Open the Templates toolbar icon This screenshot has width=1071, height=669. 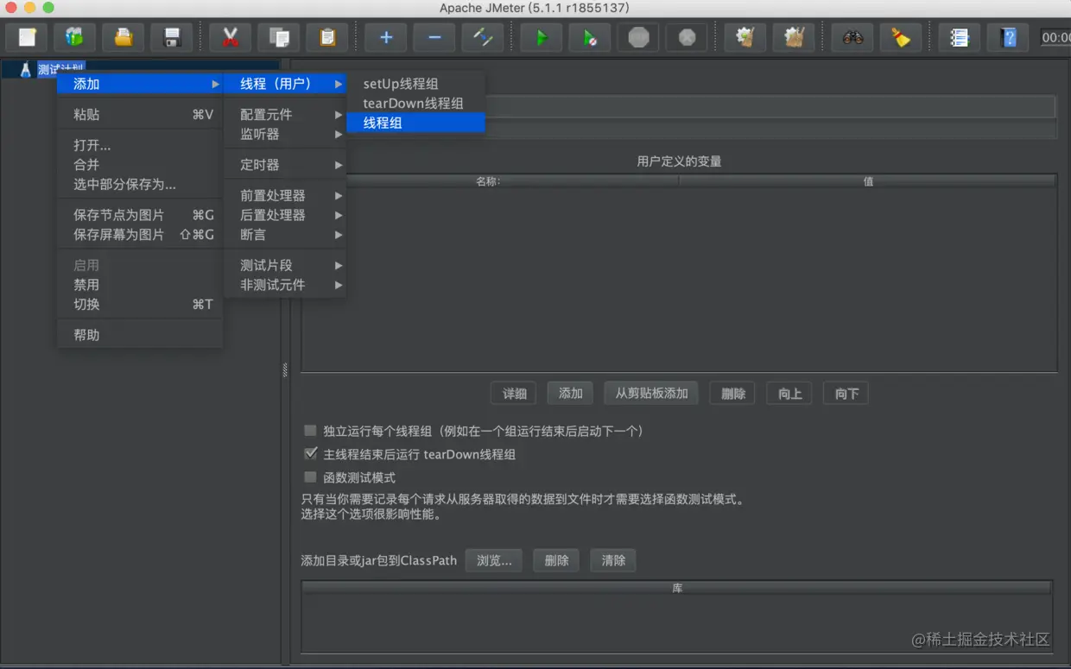[75, 37]
